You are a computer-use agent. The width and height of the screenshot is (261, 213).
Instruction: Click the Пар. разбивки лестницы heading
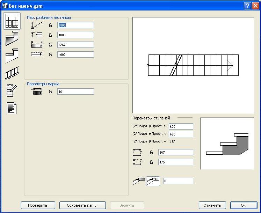[49, 17]
